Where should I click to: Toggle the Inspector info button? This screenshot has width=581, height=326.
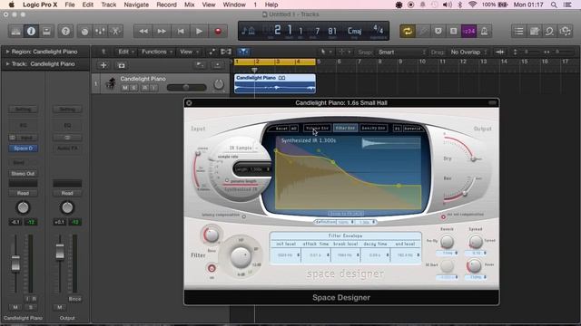pos(31,32)
